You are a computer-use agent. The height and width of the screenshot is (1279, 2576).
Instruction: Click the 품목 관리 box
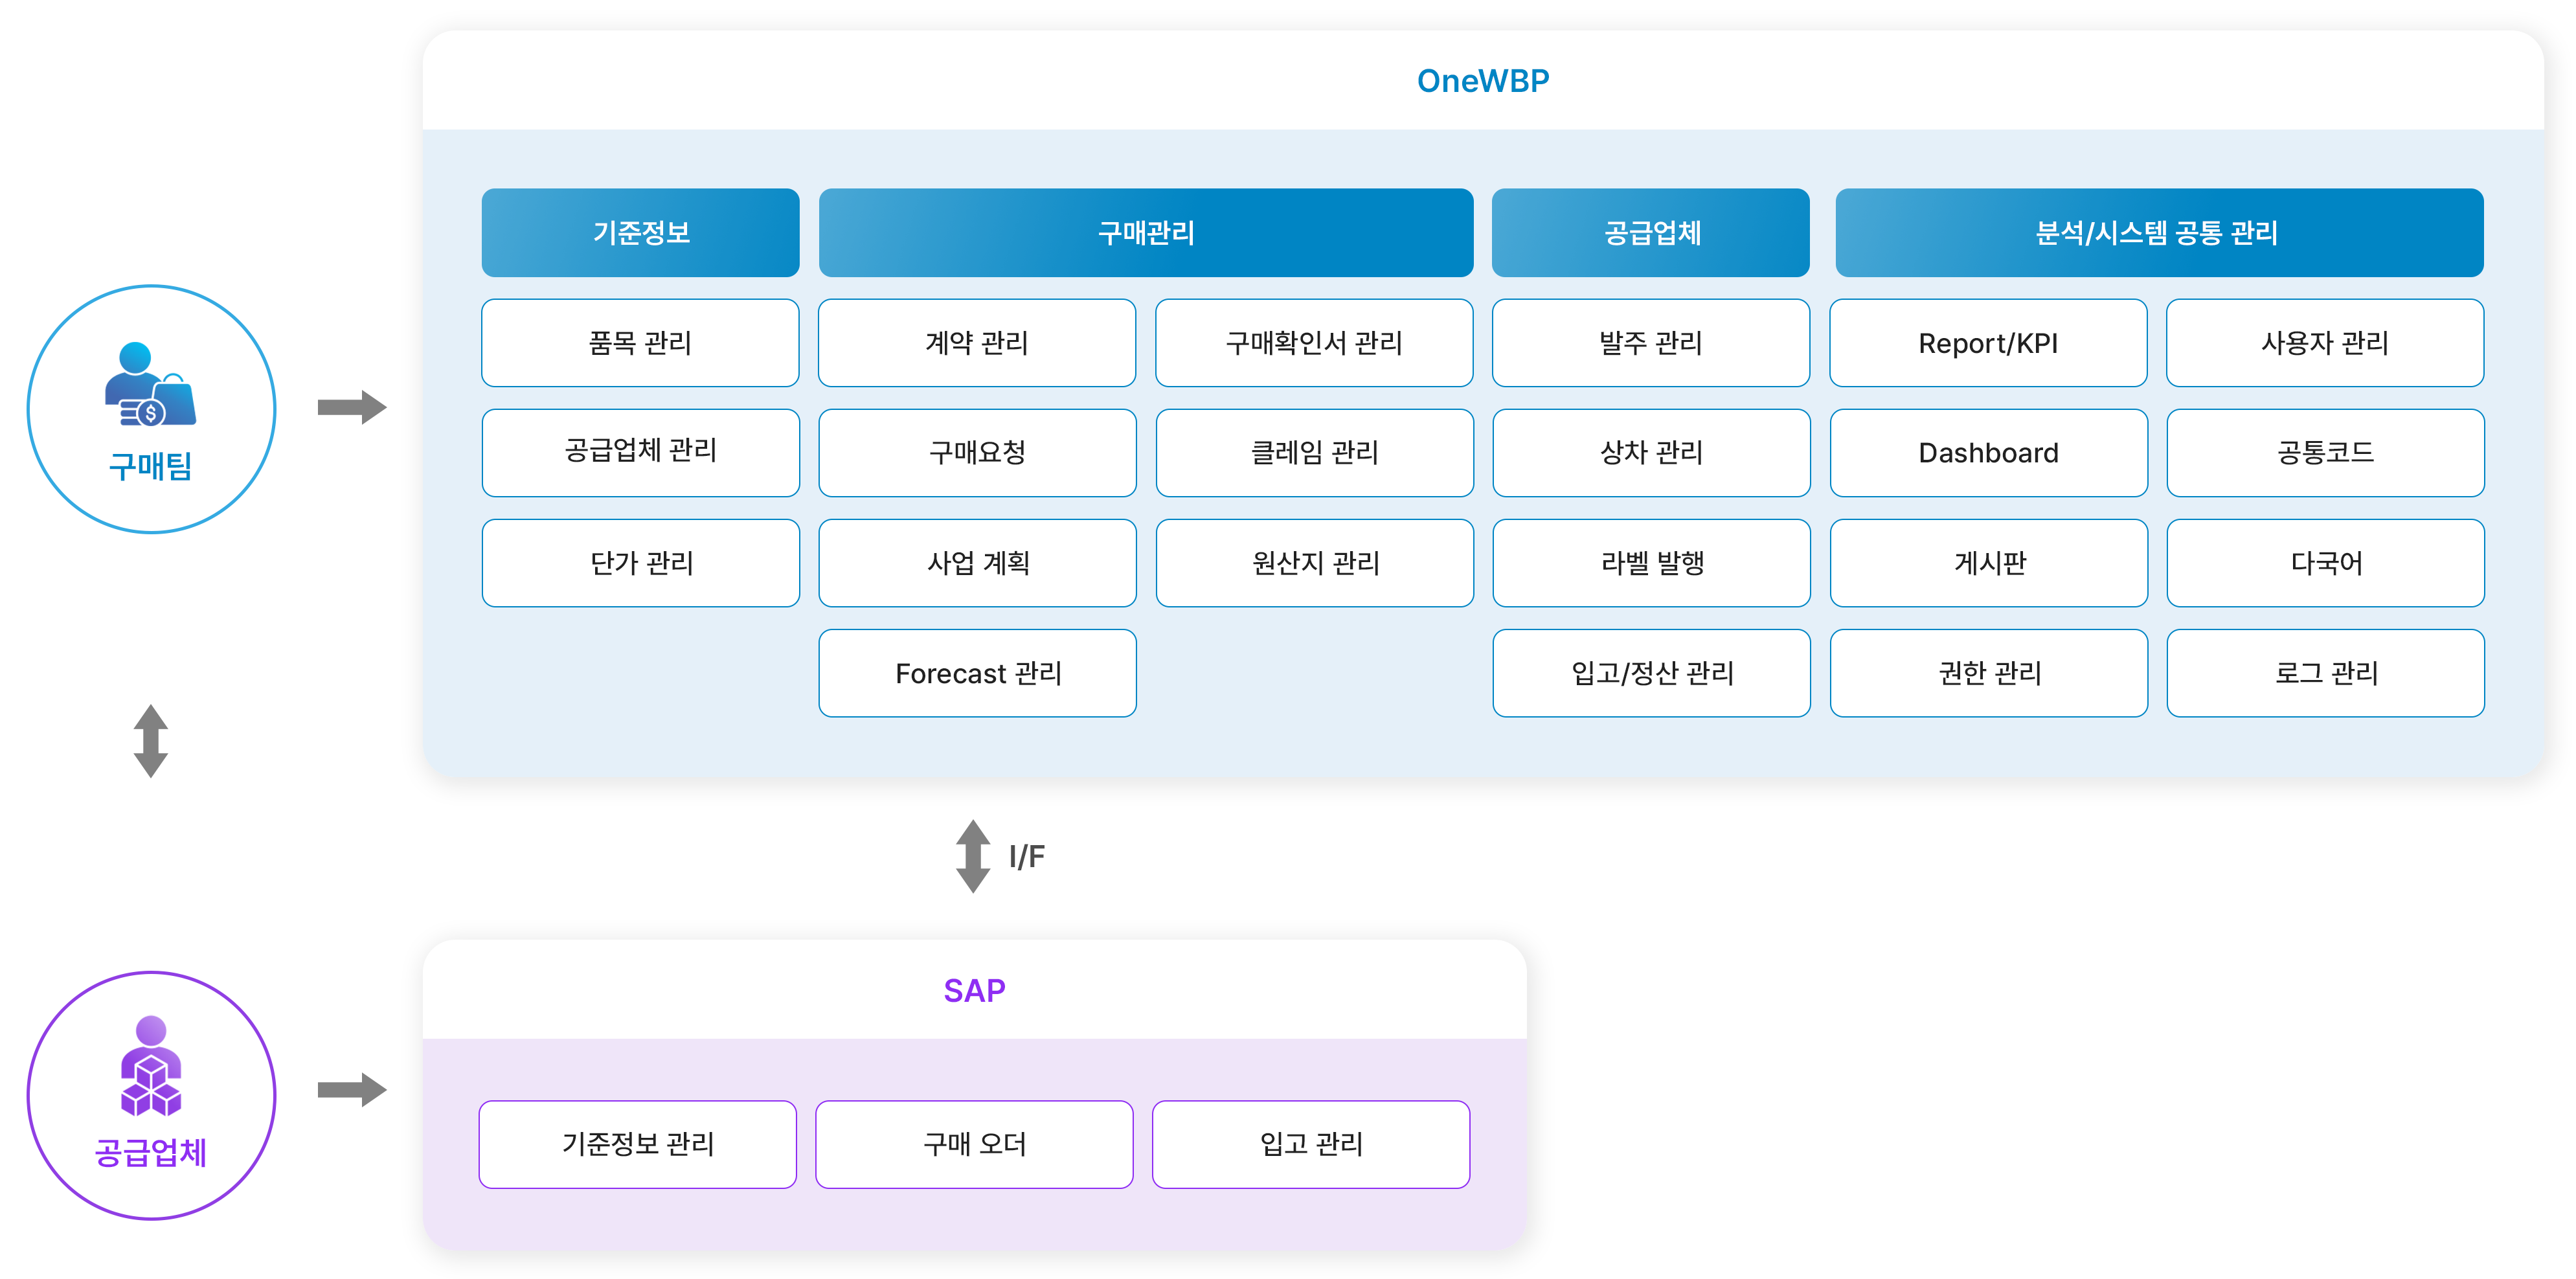[640, 343]
